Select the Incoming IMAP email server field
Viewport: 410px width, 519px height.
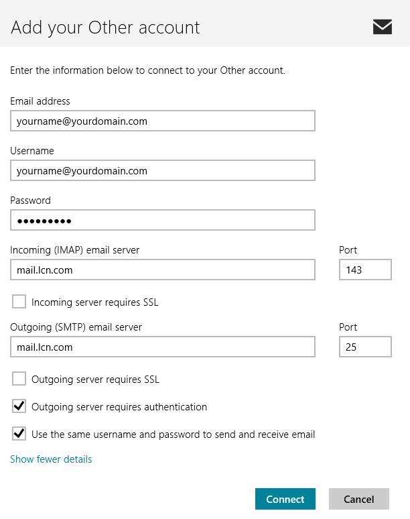163,270
